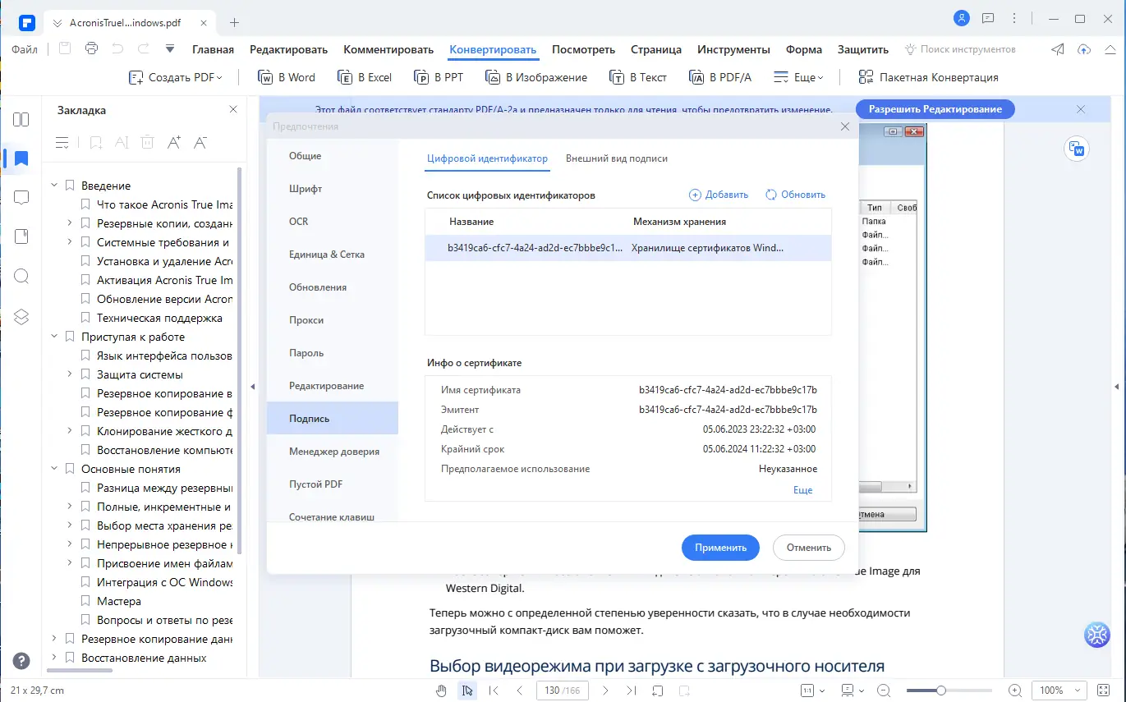
Task: Click the print icon in the quick toolbar
Action: 91,49
